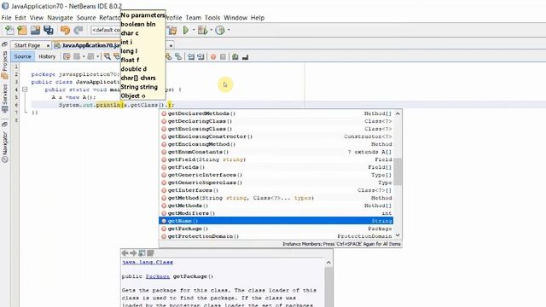Open the Profile Project dropdown arrow
The width and height of the screenshot is (546, 307).
(229, 30)
